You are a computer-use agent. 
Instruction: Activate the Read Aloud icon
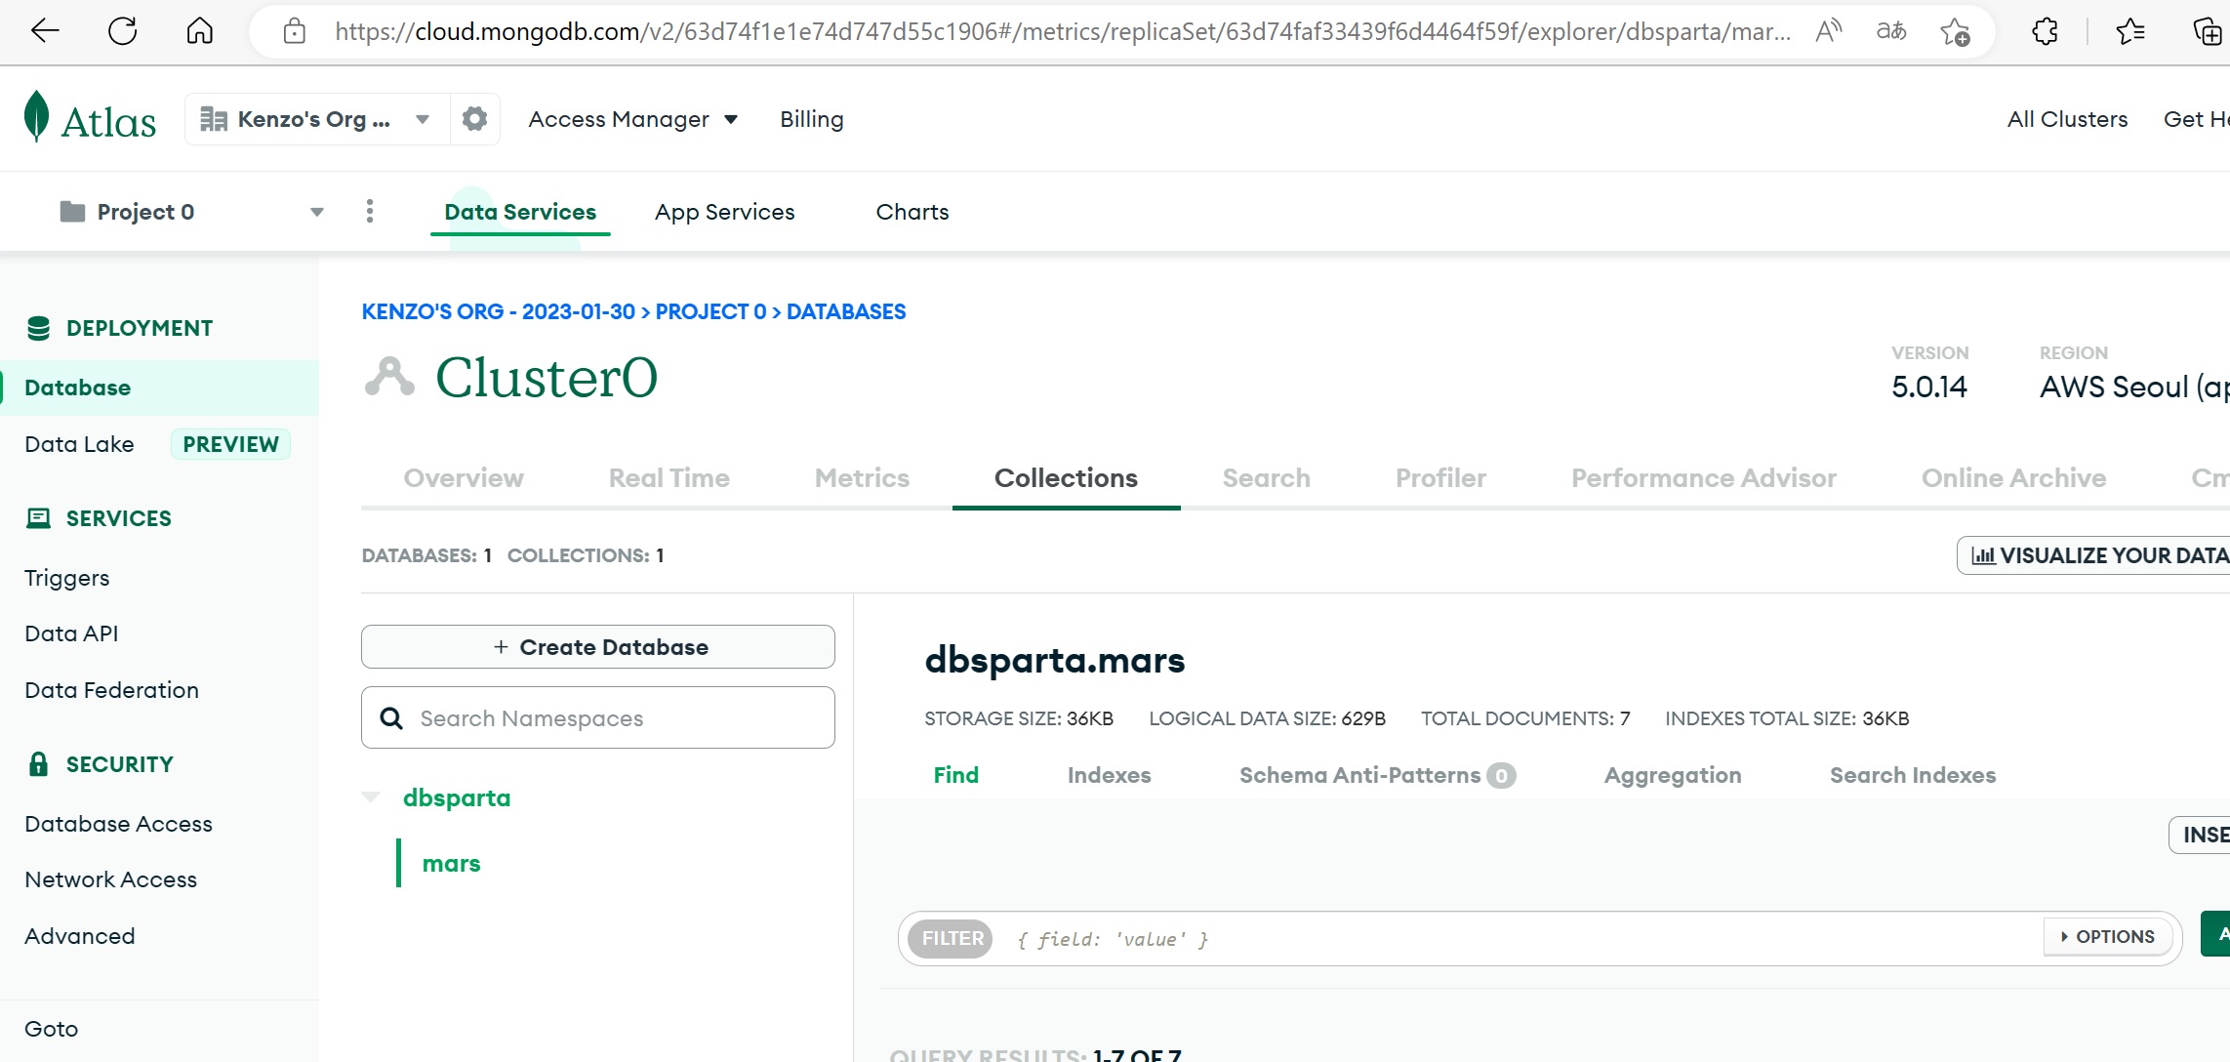[1828, 31]
